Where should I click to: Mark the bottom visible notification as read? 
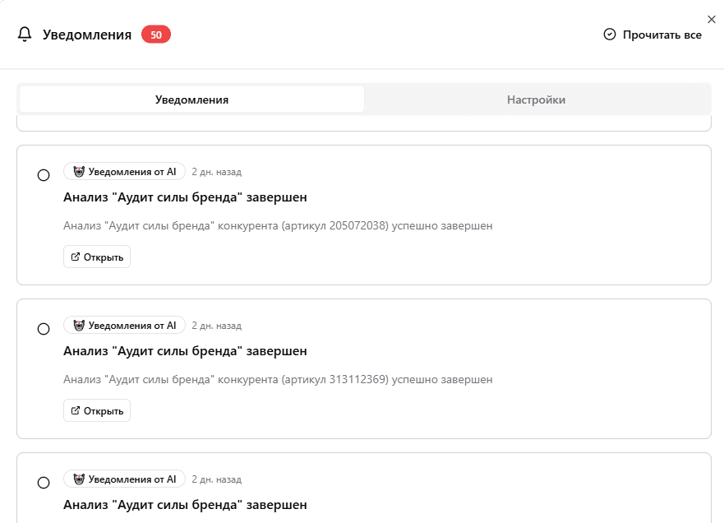[43, 484]
